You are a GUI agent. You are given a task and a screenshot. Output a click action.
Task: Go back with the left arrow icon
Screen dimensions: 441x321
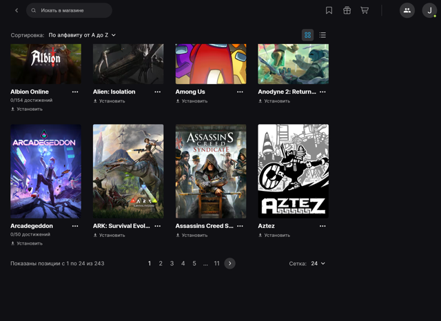(17, 10)
